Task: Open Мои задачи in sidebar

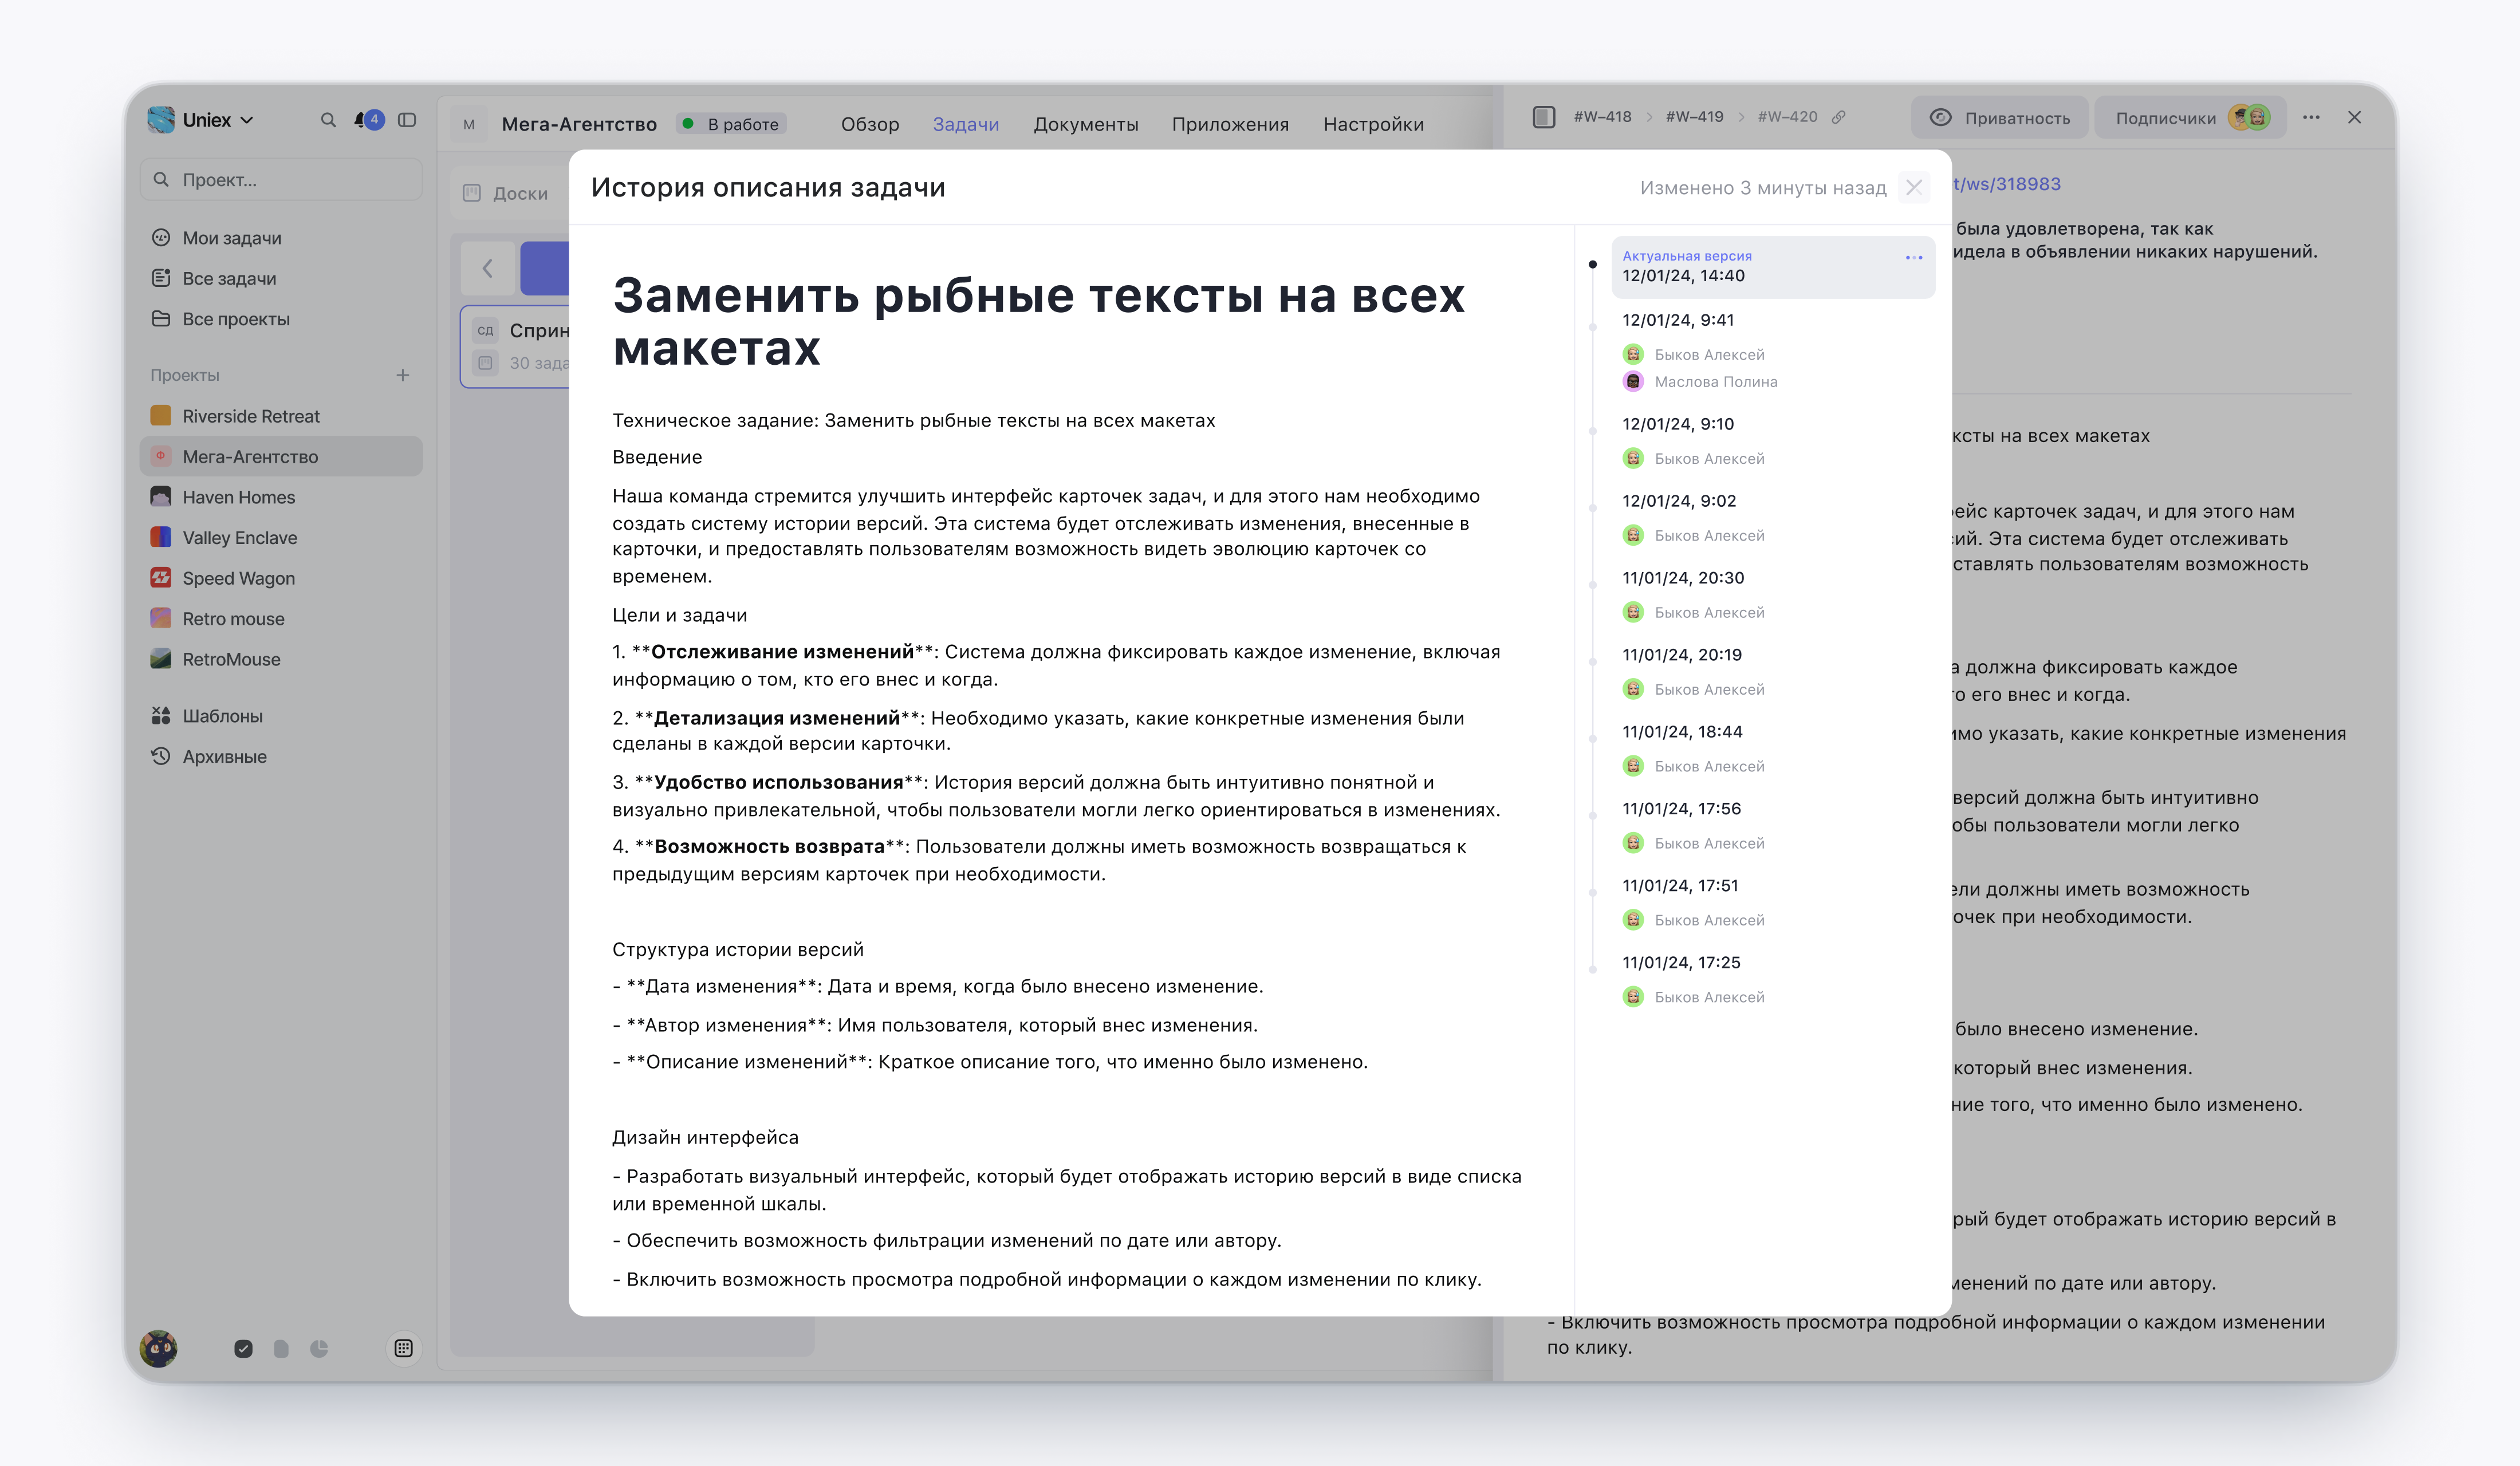Action: pyautogui.click(x=281, y=238)
